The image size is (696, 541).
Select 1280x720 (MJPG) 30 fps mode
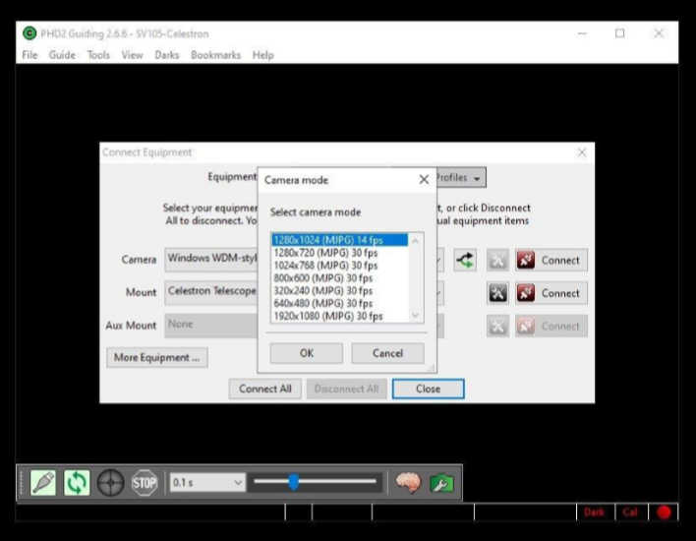point(339,253)
